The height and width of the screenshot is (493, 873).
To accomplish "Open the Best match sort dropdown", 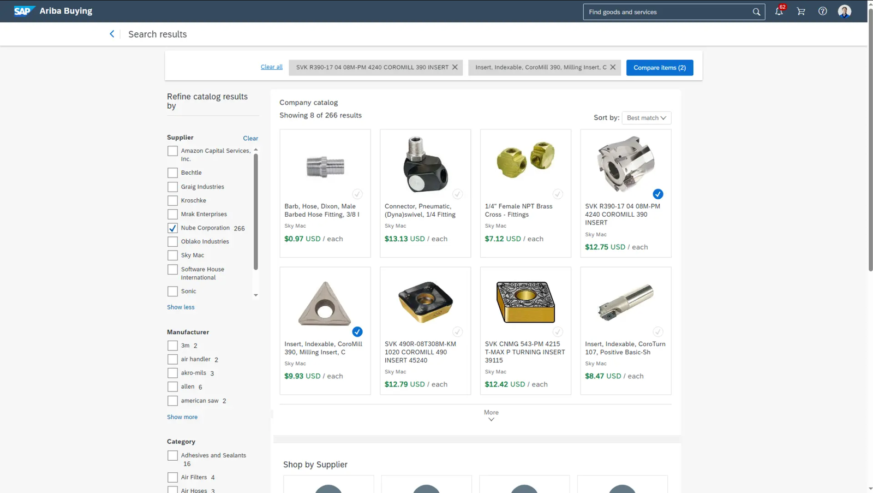I will [x=646, y=118].
